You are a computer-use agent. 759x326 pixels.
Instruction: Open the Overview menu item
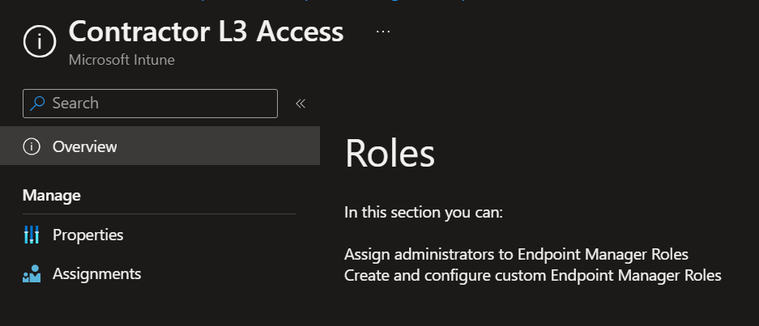84,146
